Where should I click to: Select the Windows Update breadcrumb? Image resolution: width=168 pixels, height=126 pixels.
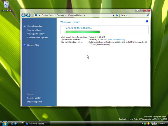click(75, 15)
